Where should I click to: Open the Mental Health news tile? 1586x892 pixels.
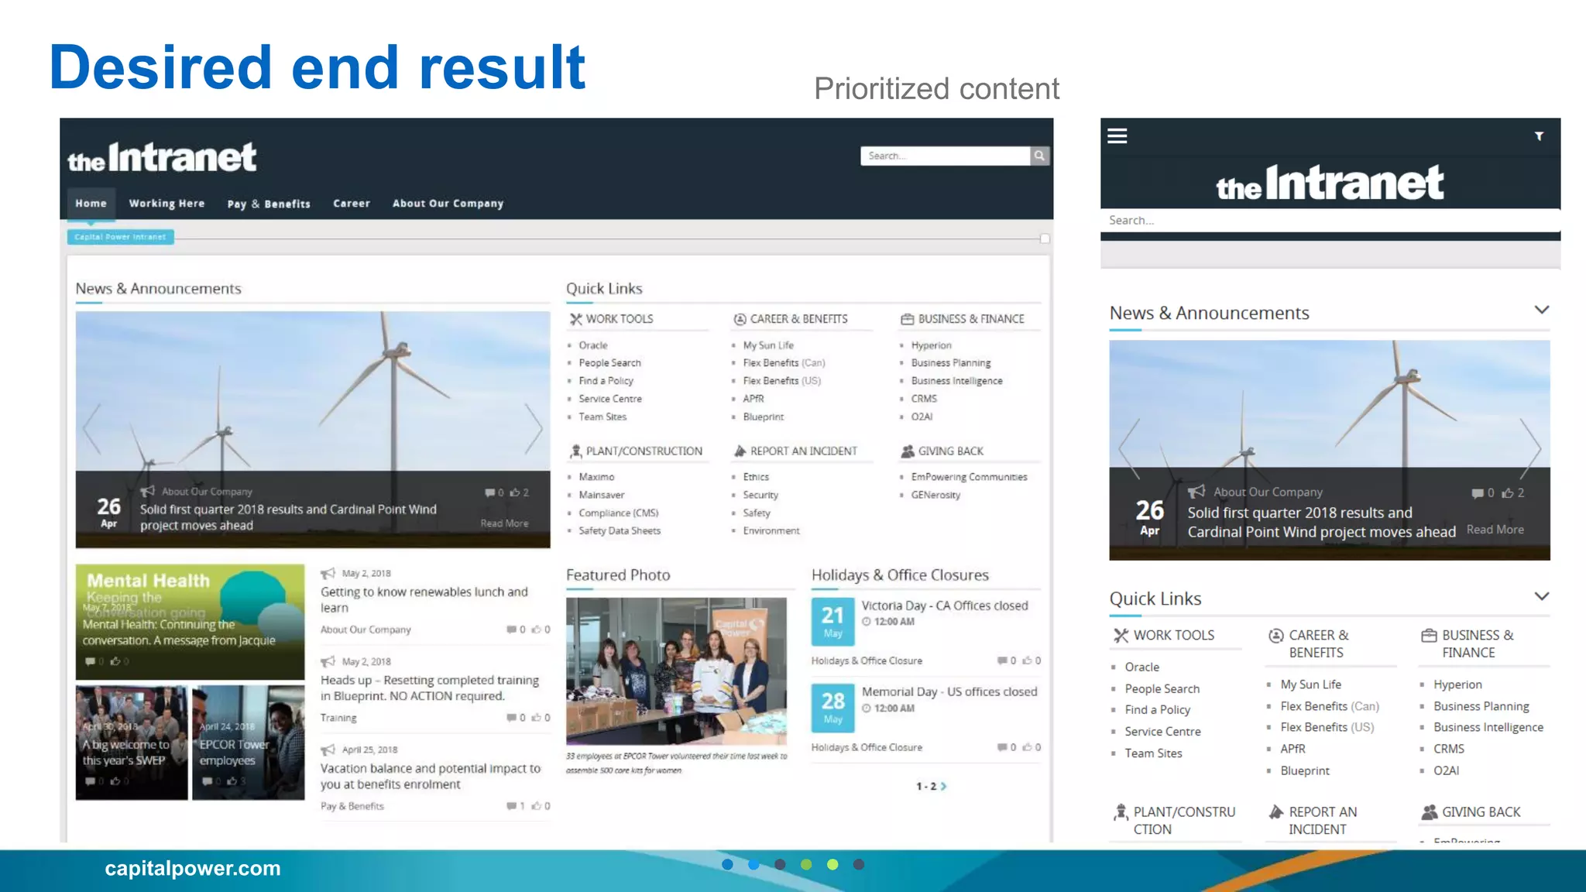pos(190,622)
